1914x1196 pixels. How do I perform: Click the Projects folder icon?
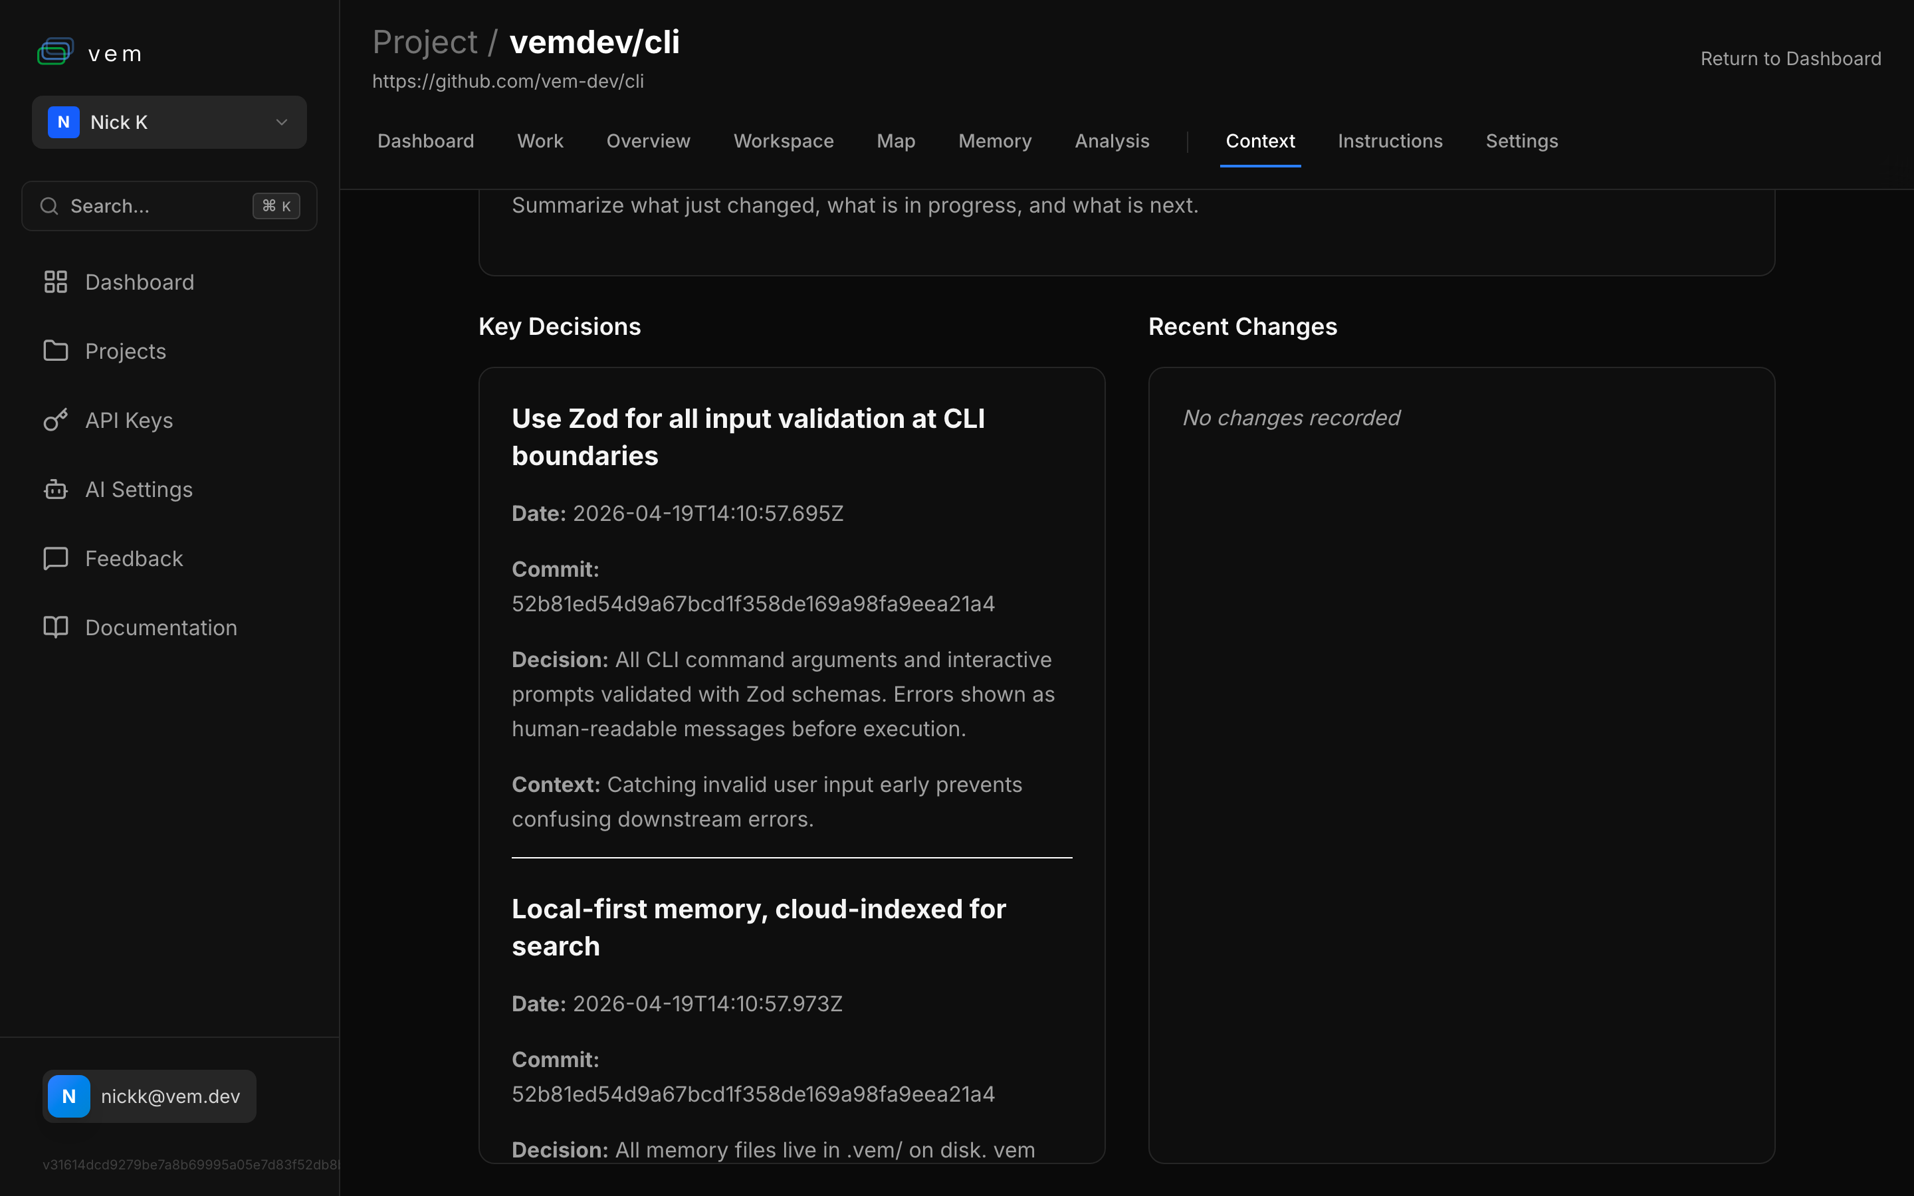point(55,351)
